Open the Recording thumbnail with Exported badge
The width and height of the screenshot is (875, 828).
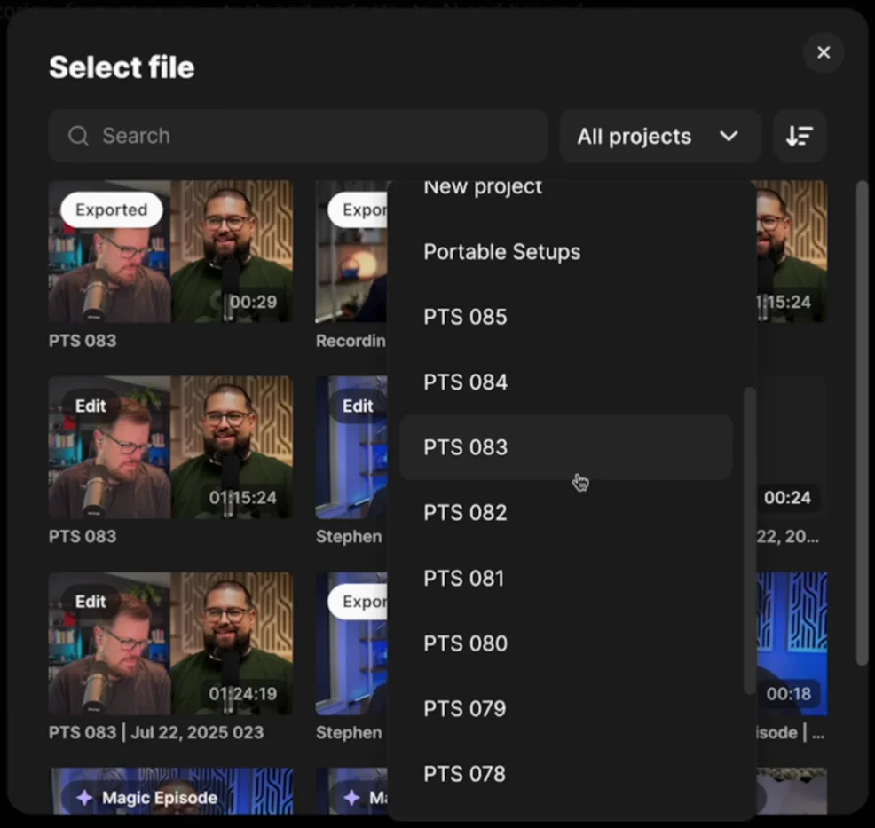pos(351,251)
